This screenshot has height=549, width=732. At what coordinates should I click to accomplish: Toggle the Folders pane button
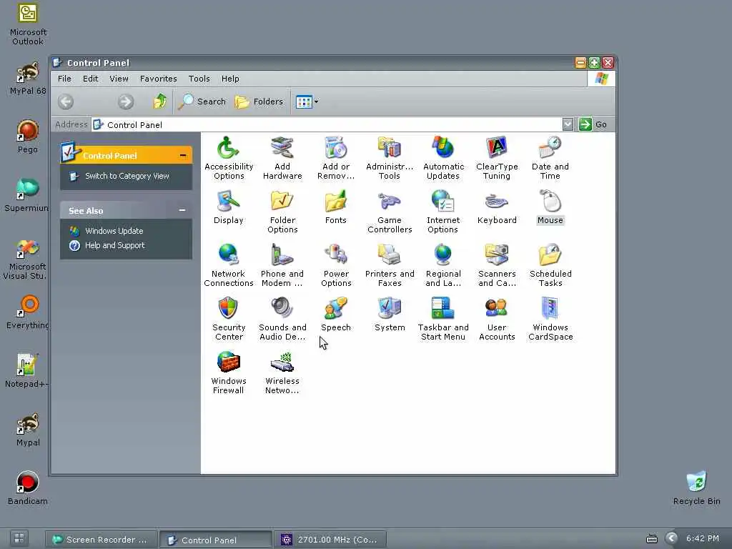(x=259, y=102)
